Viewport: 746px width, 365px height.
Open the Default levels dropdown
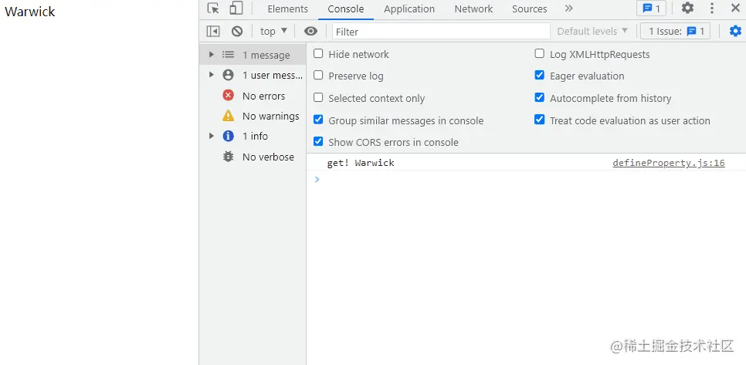click(592, 32)
